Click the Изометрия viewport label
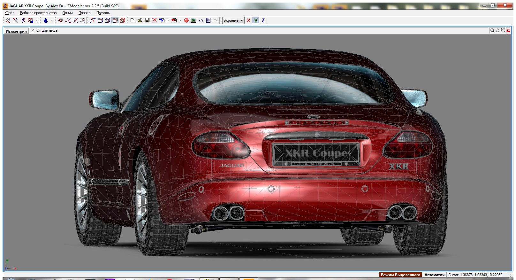Screen dimensions: 516x280 (x=16, y=31)
